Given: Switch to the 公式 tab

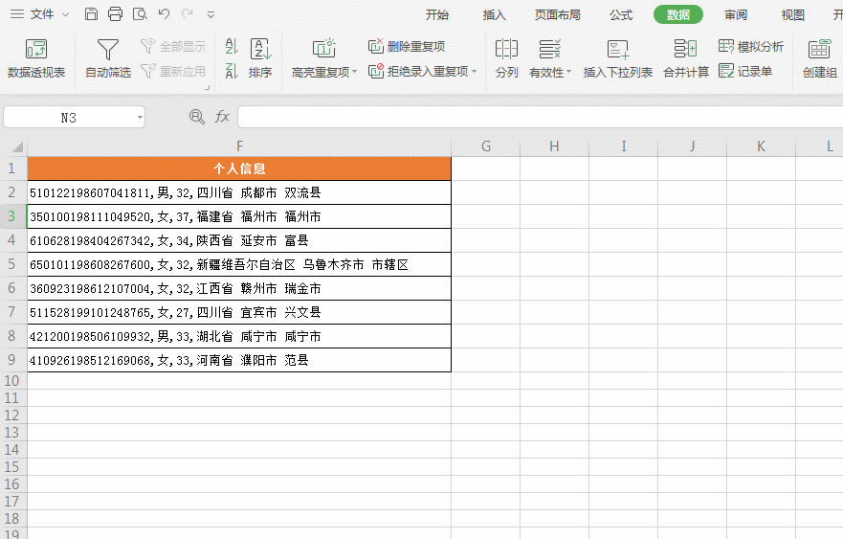Looking at the screenshot, I should (x=621, y=15).
